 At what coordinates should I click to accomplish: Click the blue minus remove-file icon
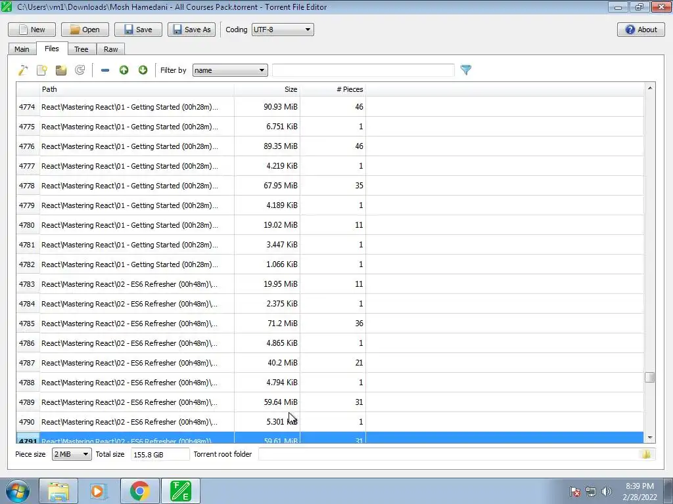(104, 70)
